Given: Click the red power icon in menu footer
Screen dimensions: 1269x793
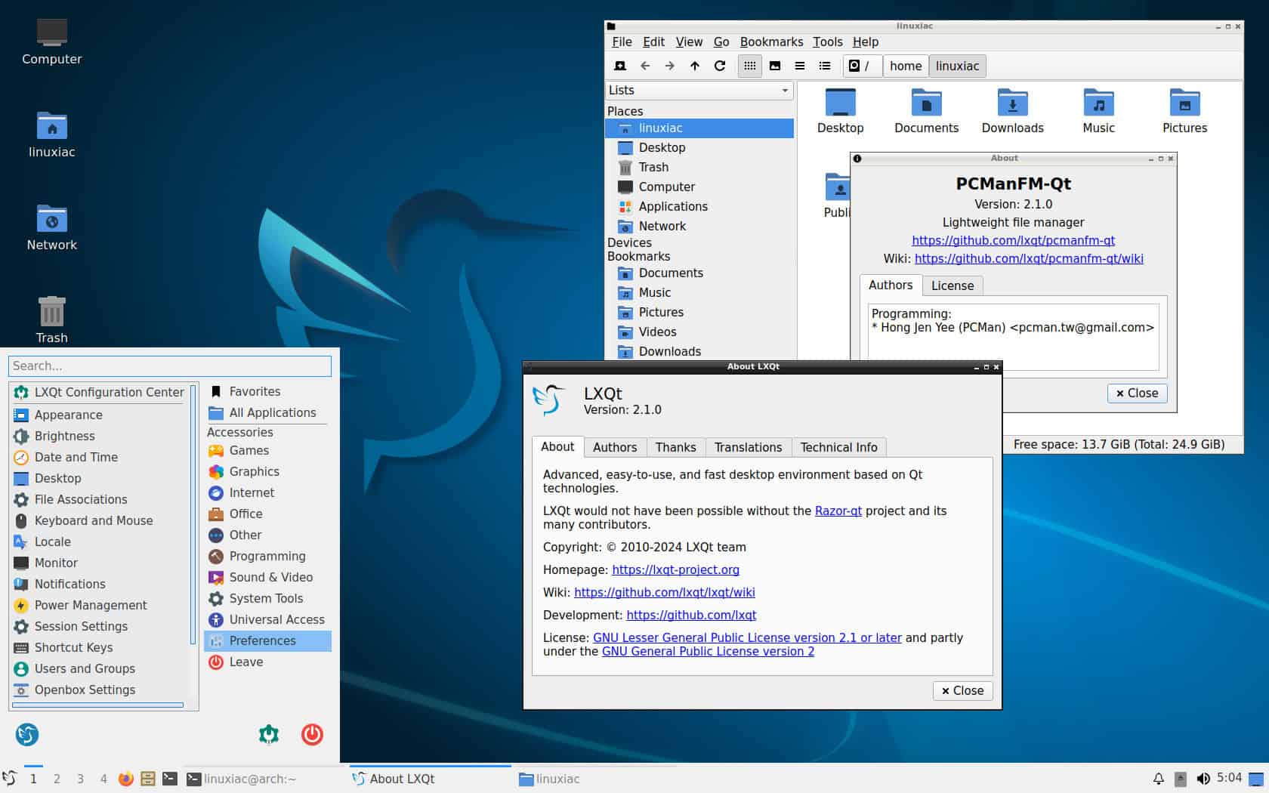Looking at the screenshot, I should point(311,734).
